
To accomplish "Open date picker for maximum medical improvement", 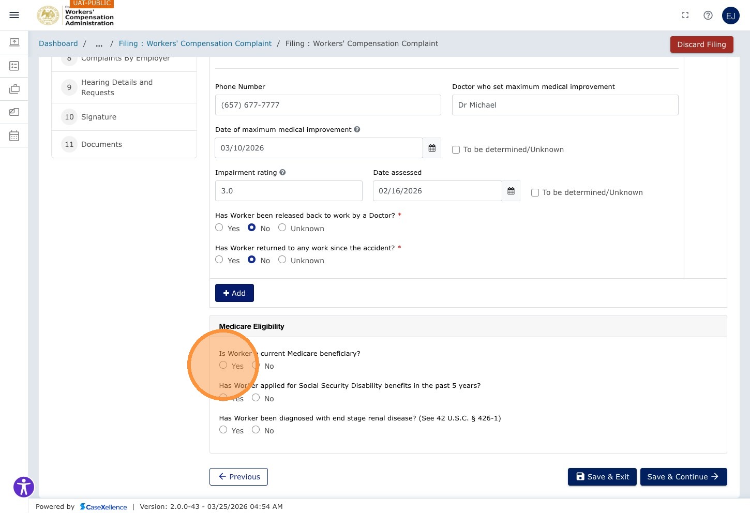I will tap(432, 148).
